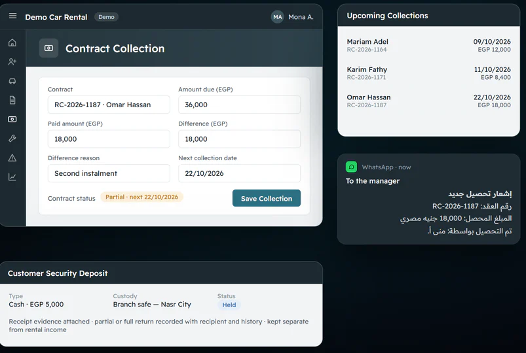The image size is (526, 353).
Task: Click the Arabic إشعار تحصيل جديد heading
Action: click(x=480, y=193)
